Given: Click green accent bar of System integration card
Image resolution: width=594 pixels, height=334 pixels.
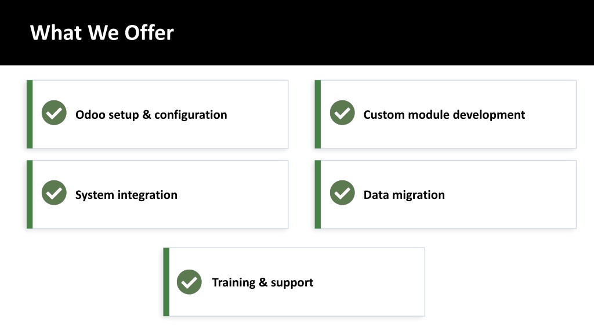Looking at the screenshot, I should (x=30, y=195).
